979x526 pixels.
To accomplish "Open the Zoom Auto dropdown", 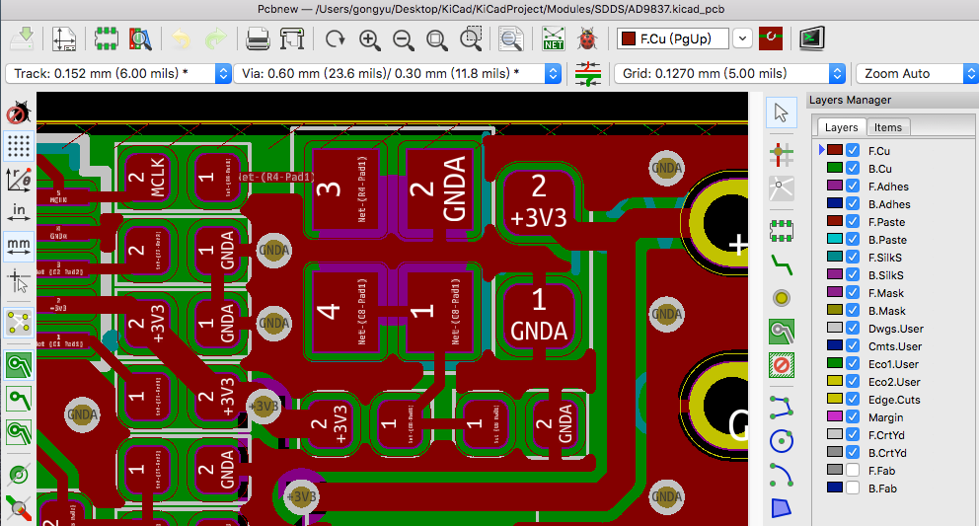I will [x=917, y=74].
